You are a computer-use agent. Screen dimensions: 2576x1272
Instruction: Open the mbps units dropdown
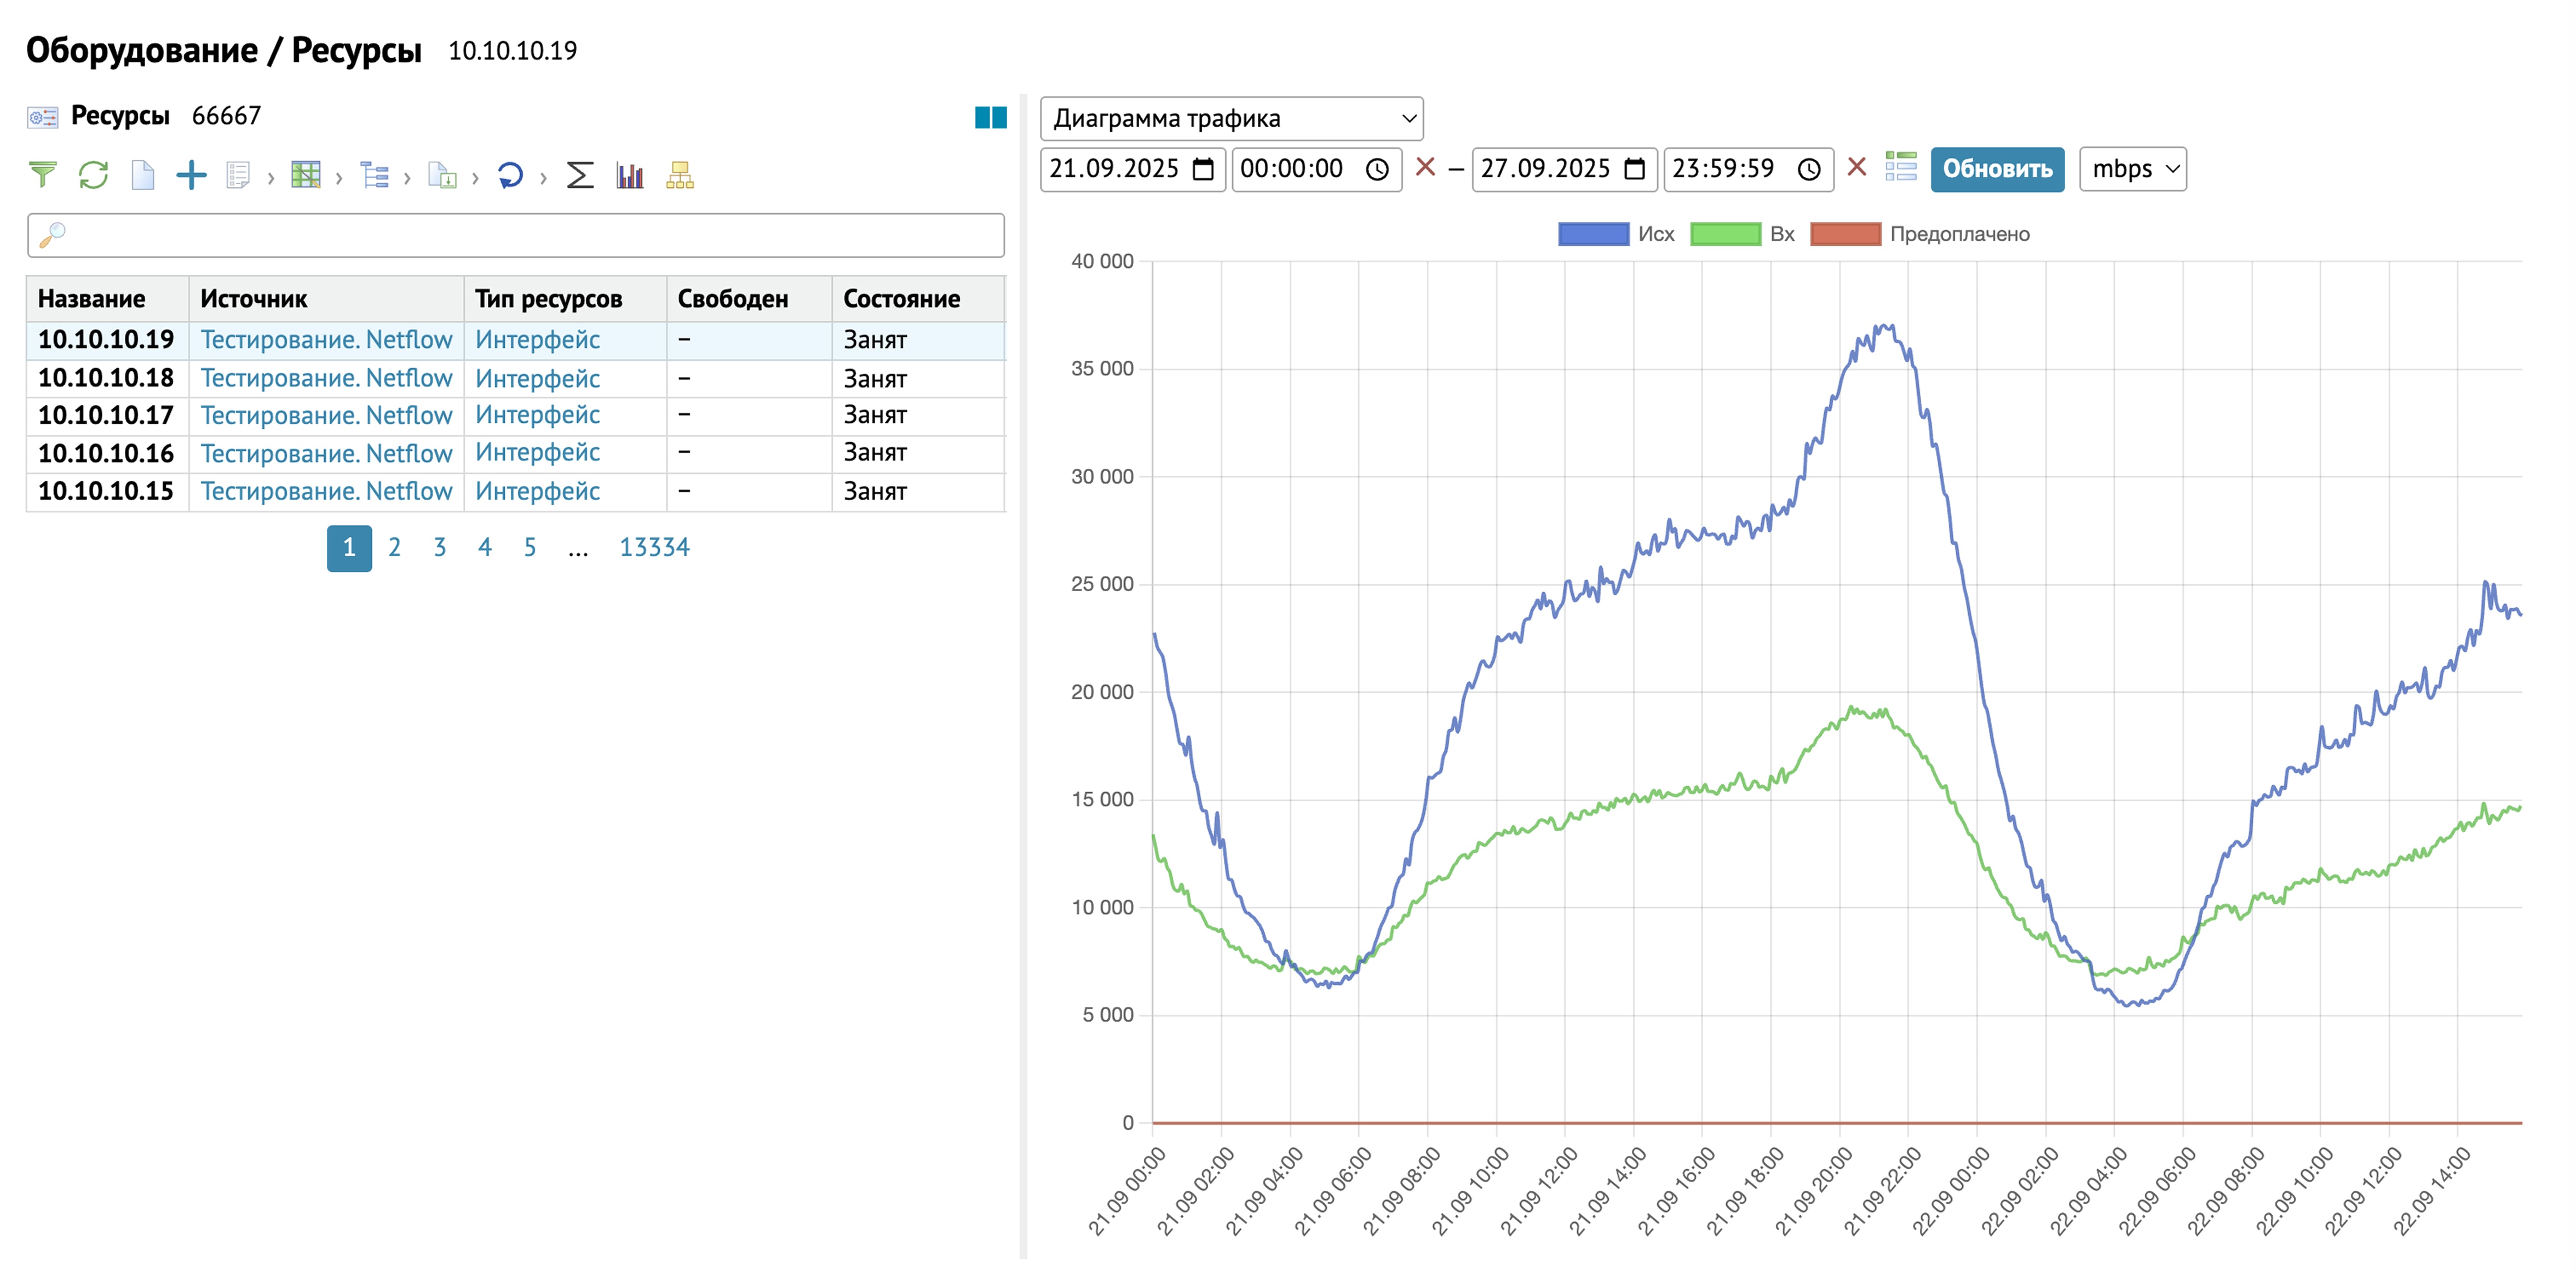pos(2132,169)
